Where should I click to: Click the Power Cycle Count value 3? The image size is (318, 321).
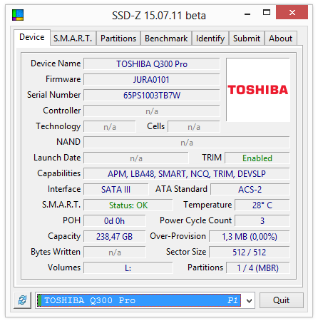(x=262, y=221)
